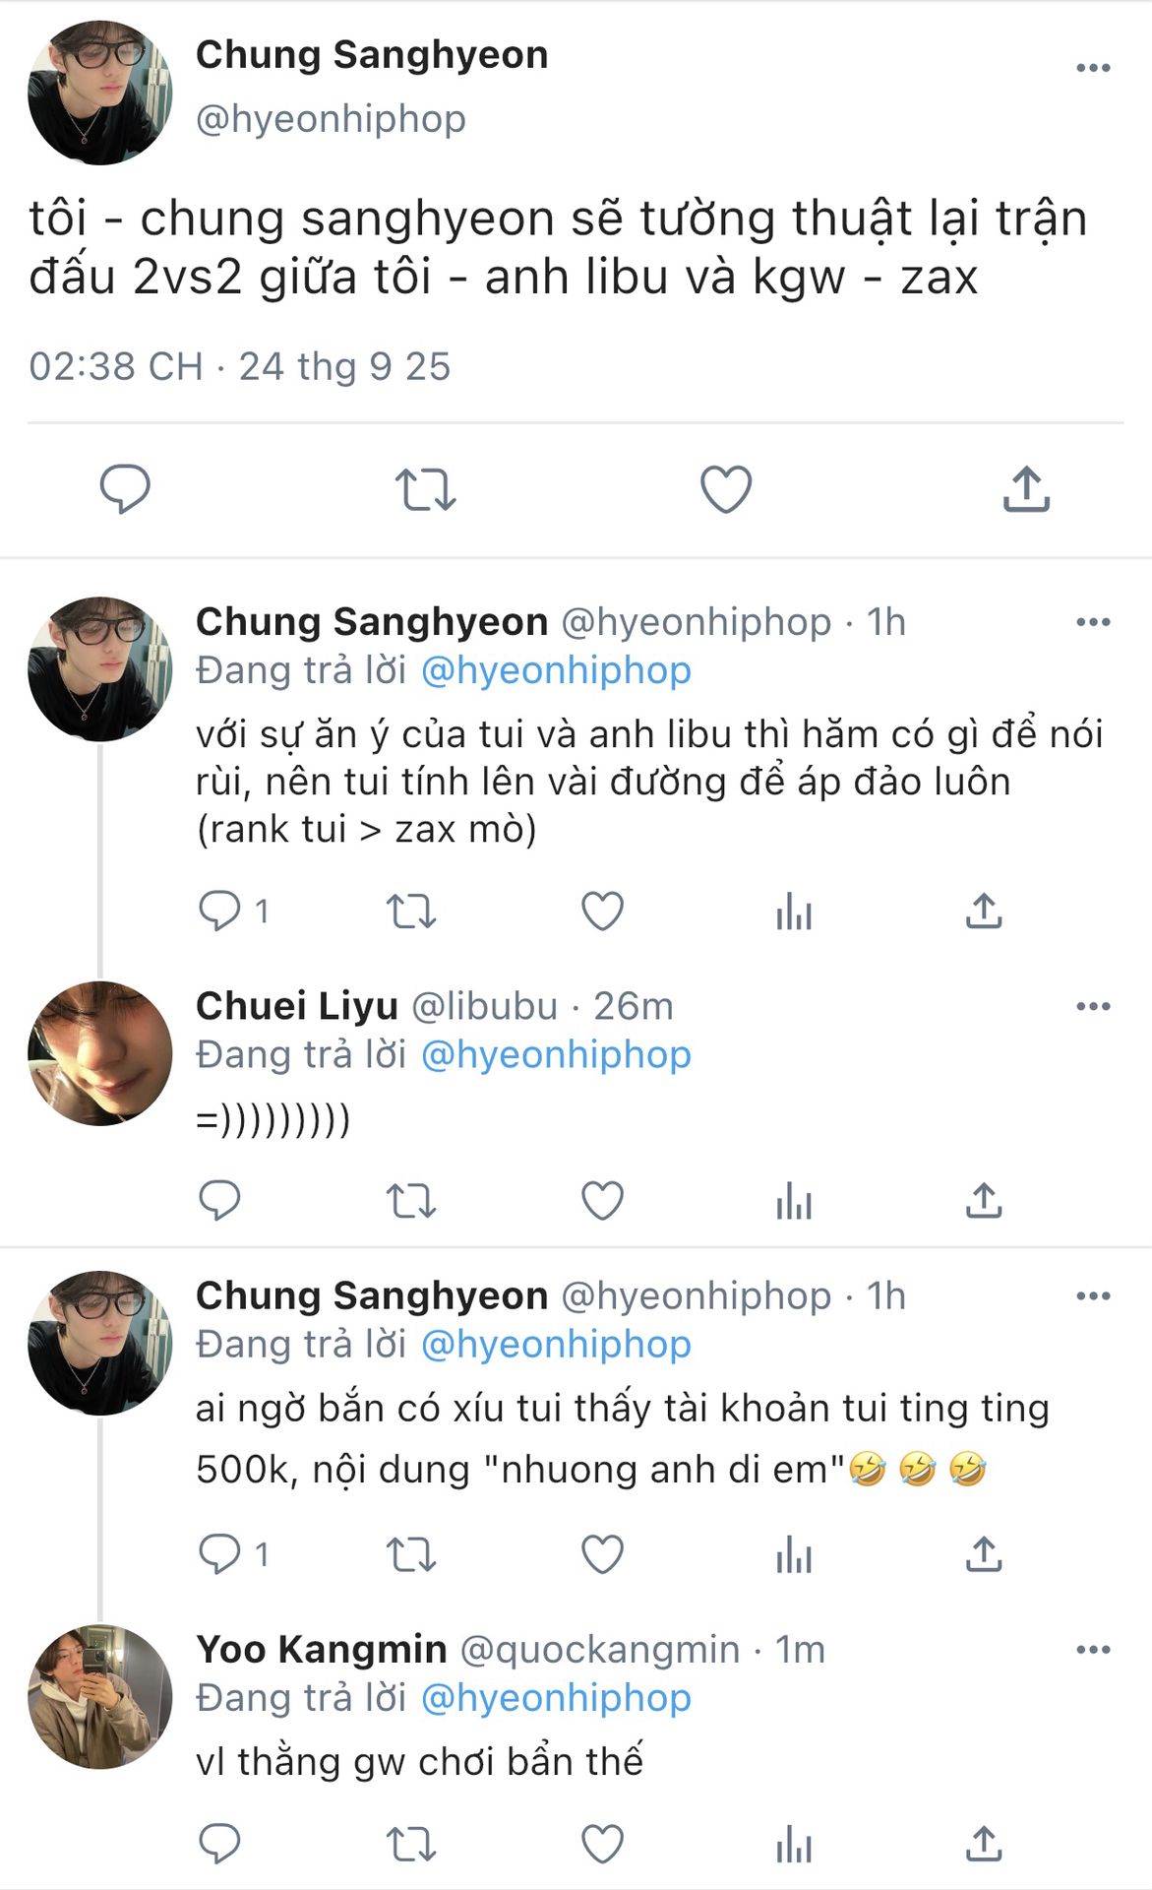View analytics of the 'rank tui > zax mò' reply
Image resolution: width=1152 pixels, height=1890 pixels.
(794, 912)
